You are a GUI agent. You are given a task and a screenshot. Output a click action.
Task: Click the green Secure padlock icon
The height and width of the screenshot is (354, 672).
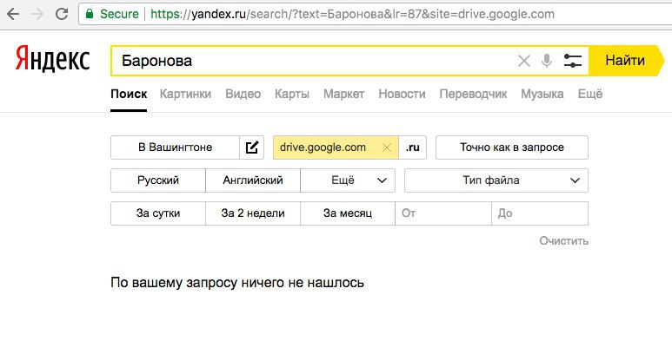pos(90,14)
